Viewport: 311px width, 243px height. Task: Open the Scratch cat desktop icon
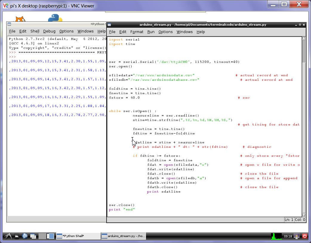click(x=20, y=20)
